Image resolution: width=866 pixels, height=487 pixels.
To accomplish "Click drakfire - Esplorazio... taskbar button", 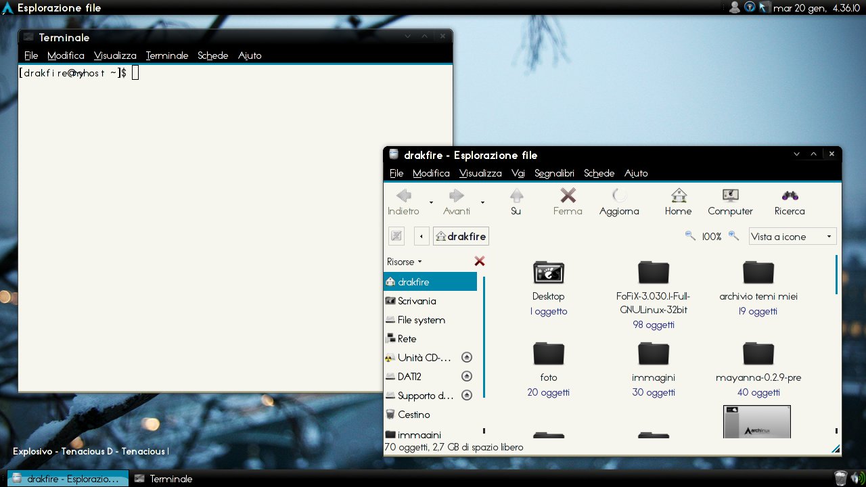I will coord(68,478).
